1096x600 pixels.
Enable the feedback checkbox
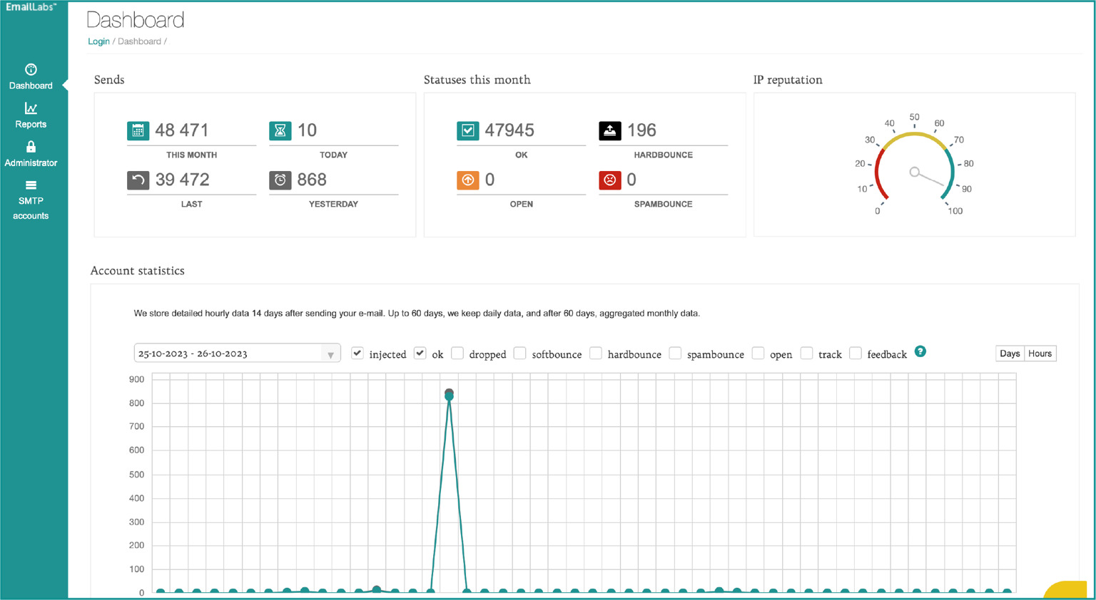click(856, 353)
